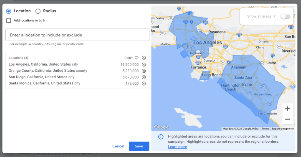The height and width of the screenshot is (157, 302).
Task: Open the Learn more link
Action: pyautogui.click(x=177, y=147)
